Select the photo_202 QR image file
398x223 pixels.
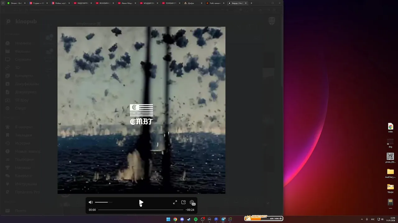(x=391, y=158)
